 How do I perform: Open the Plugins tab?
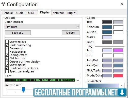coord(72,13)
